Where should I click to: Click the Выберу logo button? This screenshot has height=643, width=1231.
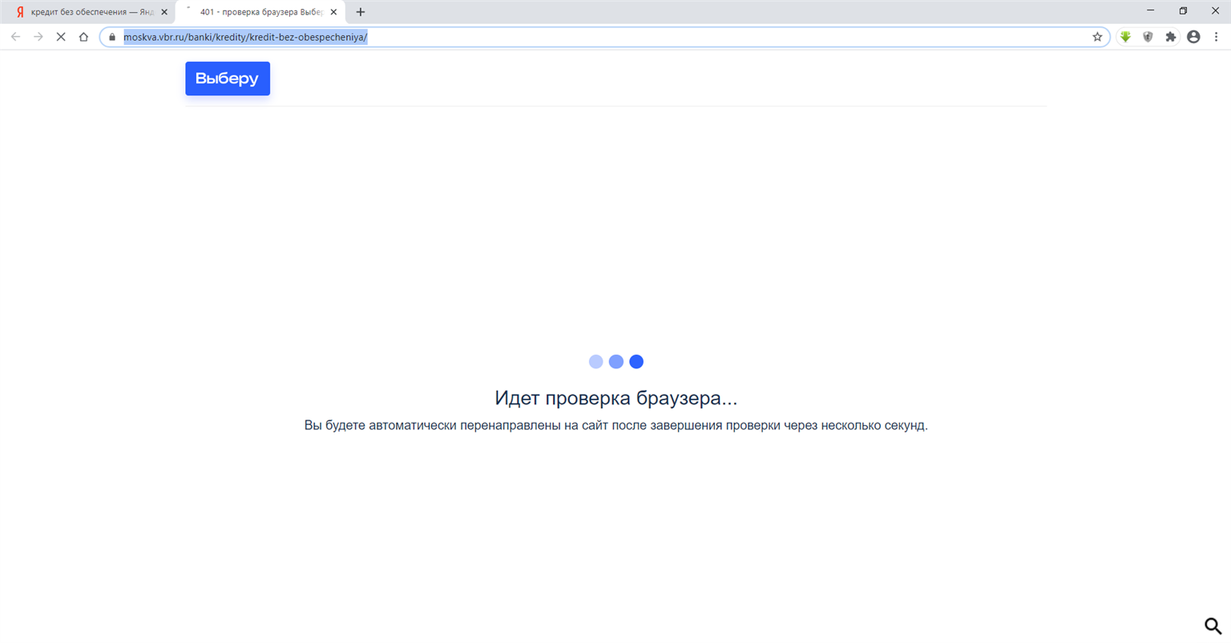point(228,78)
